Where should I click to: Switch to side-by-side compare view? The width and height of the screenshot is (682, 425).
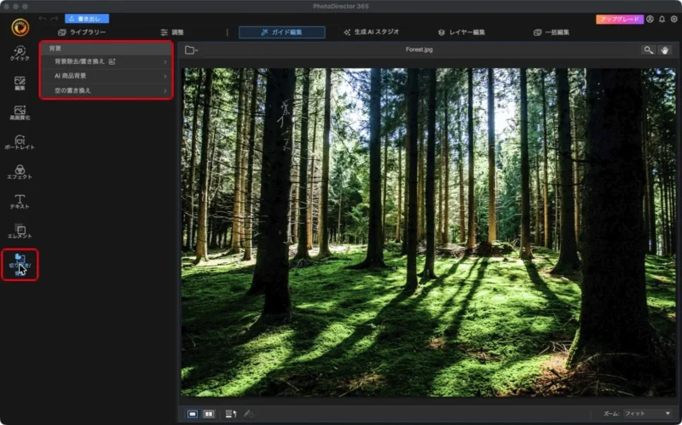tap(209, 414)
